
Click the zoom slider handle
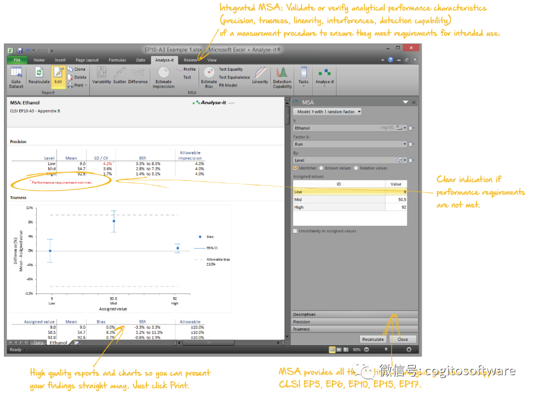coord(386,349)
